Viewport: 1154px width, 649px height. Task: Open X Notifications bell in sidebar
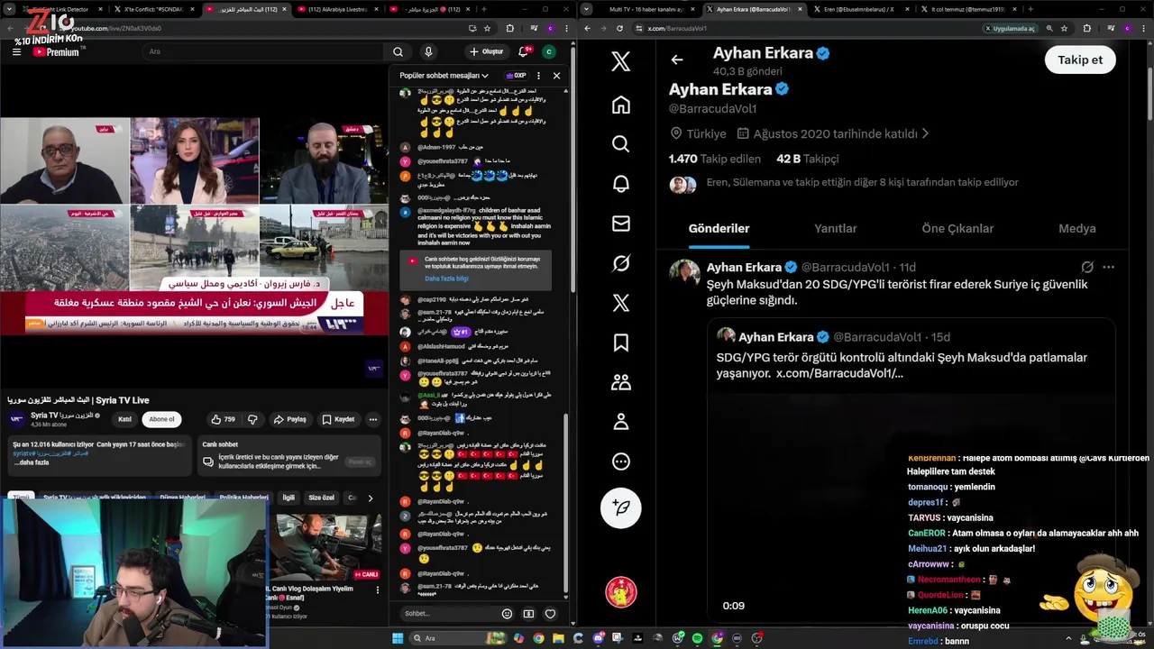pyautogui.click(x=620, y=184)
